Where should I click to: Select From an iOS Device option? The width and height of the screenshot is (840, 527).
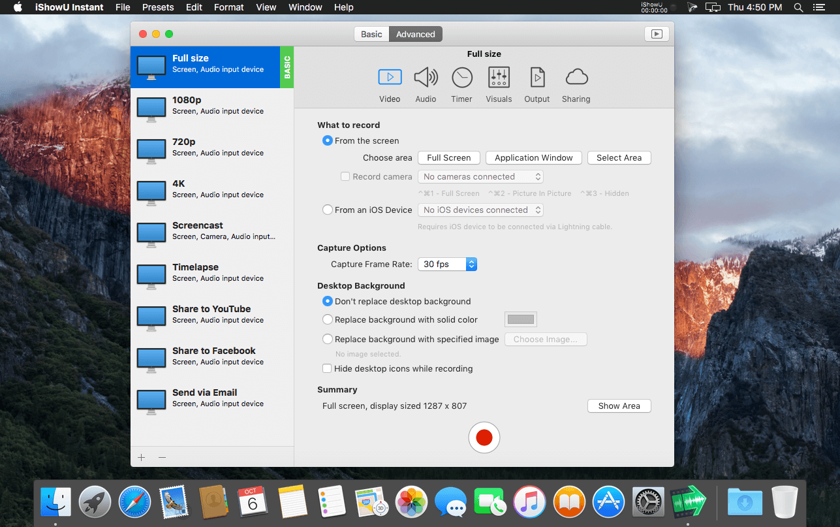click(328, 210)
